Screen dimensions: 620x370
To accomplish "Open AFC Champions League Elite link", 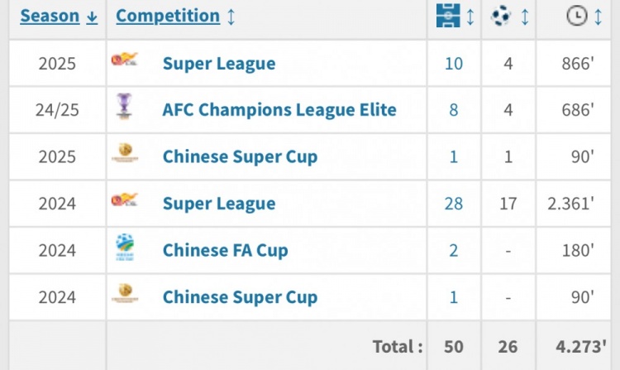I will (279, 109).
